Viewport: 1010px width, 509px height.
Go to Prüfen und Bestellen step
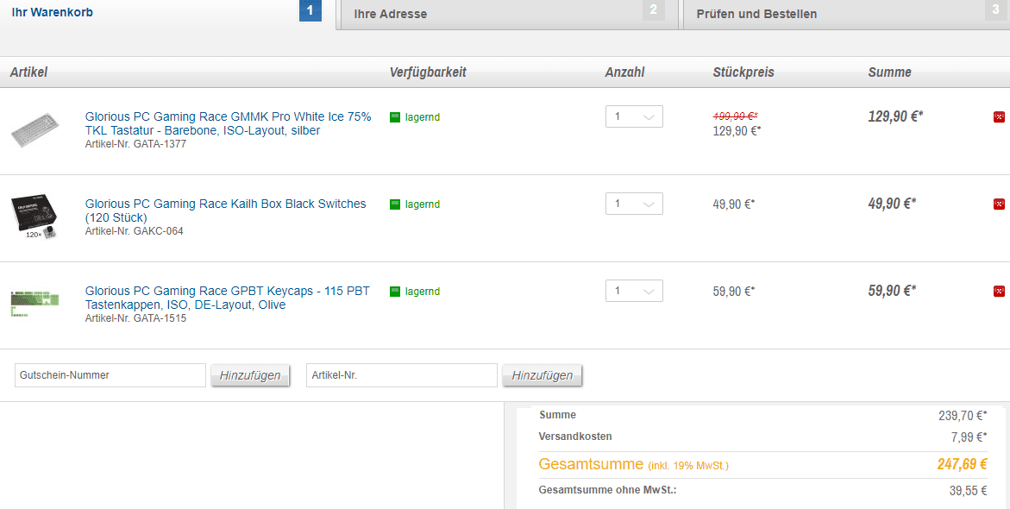[x=846, y=14]
